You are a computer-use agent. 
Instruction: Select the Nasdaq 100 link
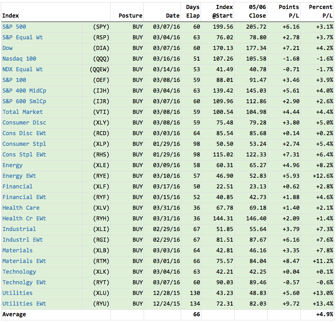point(19,59)
